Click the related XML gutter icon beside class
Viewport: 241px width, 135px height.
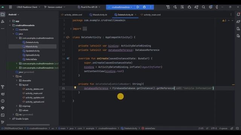(x=68, y=37)
